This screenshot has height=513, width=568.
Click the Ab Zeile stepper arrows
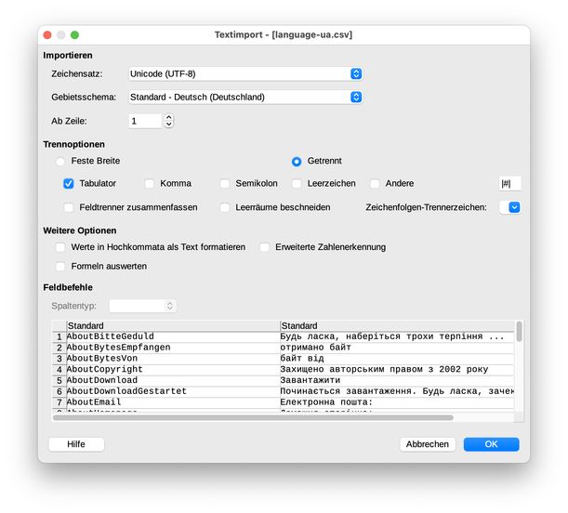click(168, 121)
